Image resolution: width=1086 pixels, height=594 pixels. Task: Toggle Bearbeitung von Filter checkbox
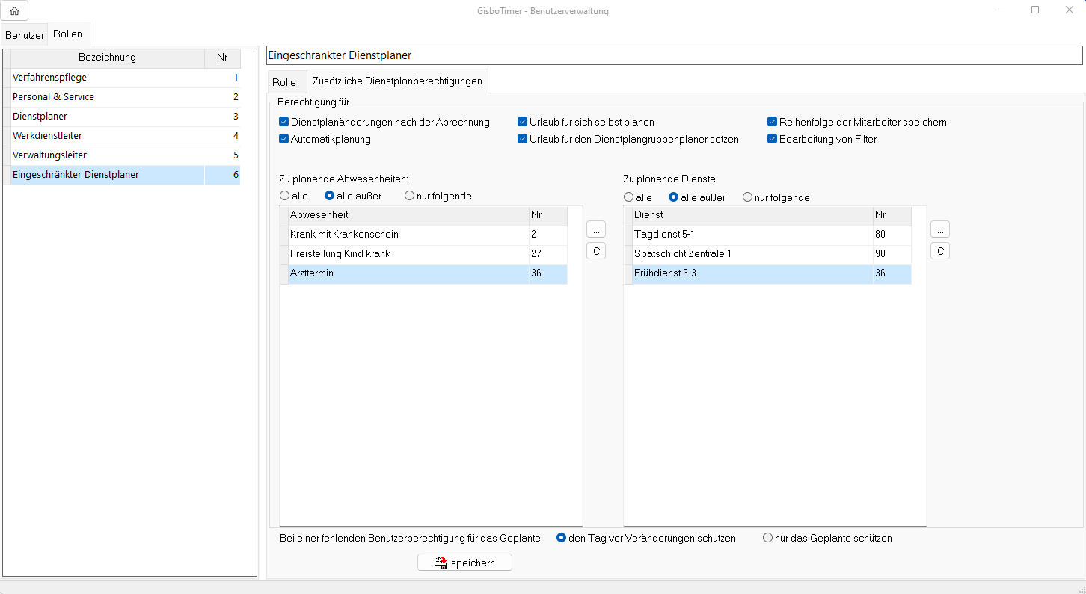pyautogui.click(x=773, y=139)
